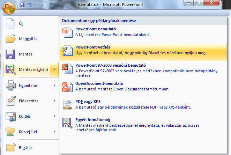This screenshot has width=231, height=155.
Task: Select the Egyéb formátumok option title
Action: coord(93,120)
